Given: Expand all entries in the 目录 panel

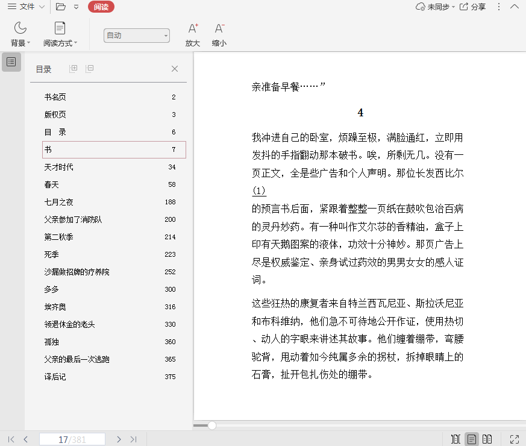Looking at the screenshot, I should click(74, 69).
